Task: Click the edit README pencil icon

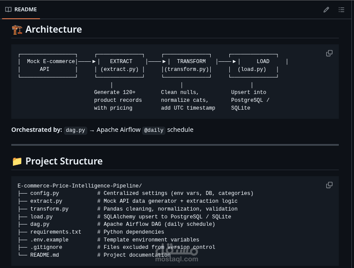Action: pos(326,10)
